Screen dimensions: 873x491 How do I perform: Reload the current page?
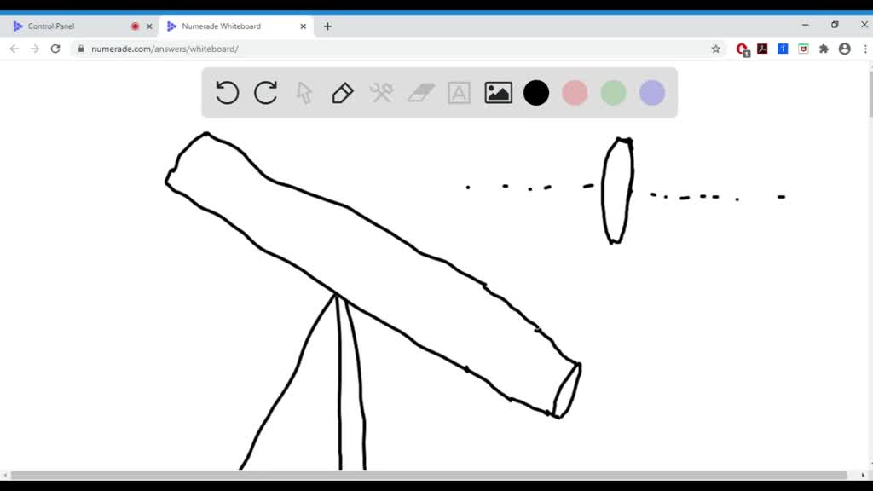pyautogui.click(x=55, y=49)
